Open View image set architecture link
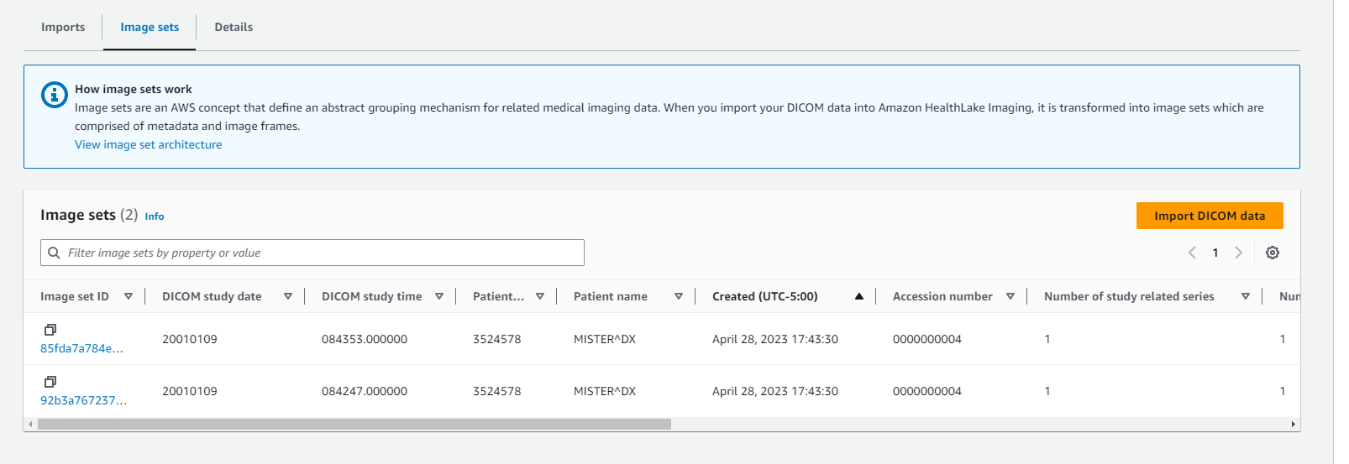Screen dimensions: 1349x464 (x=149, y=144)
